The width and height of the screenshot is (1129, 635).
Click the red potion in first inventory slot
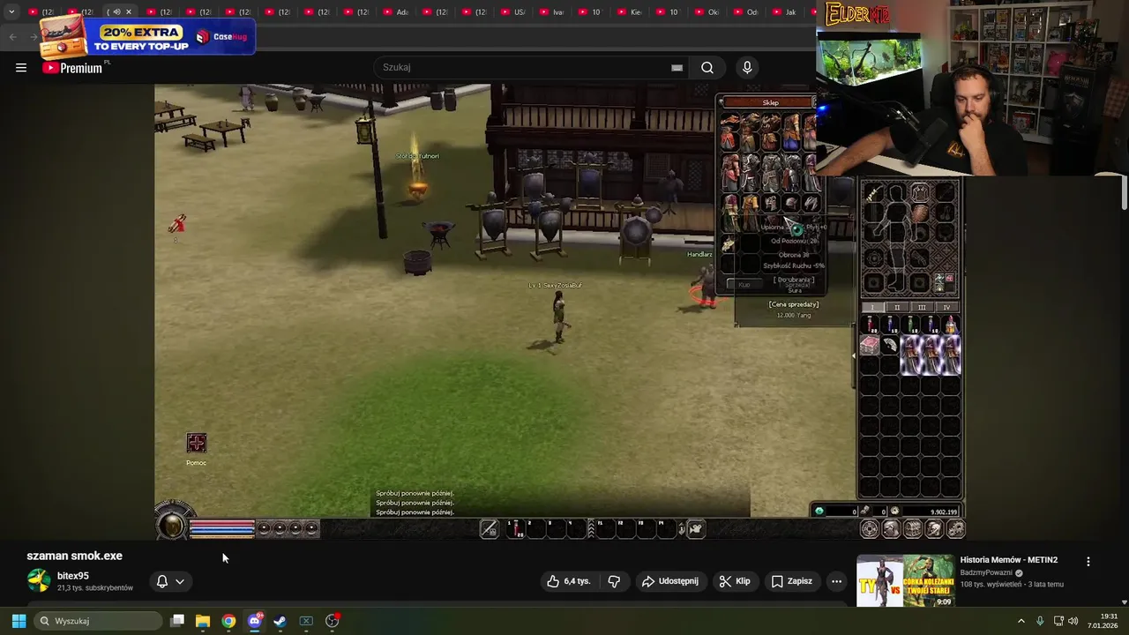tap(870, 325)
